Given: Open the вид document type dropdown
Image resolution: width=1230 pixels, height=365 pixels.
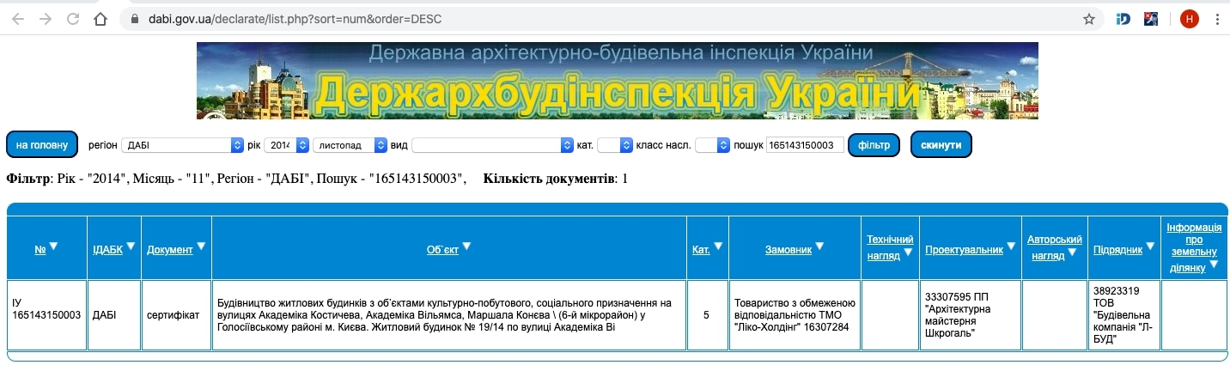Looking at the screenshot, I should pos(492,146).
